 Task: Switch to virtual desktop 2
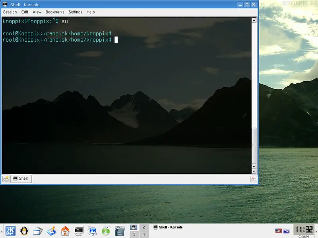pos(144,227)
